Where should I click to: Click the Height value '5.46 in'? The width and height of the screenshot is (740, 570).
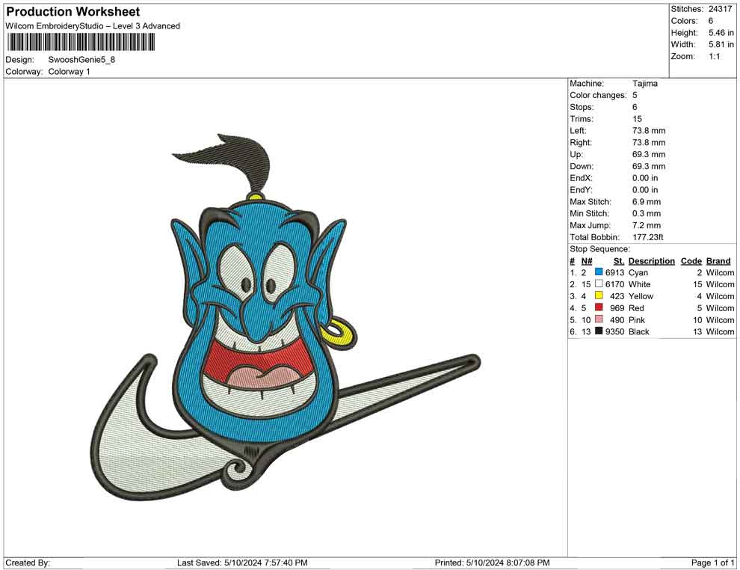pos(721,33)
